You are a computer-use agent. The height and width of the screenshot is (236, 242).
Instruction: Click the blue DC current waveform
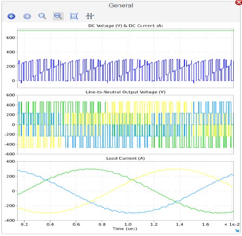click(x=125, y=71)
